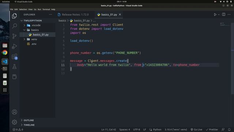This screenshot has height=132, width=234.
Task: Change the UTF-8 encoding setting
Action: [136, 129]
